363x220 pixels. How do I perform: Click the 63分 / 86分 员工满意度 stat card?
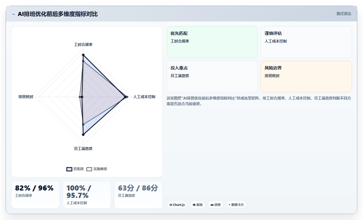point(138,194)
